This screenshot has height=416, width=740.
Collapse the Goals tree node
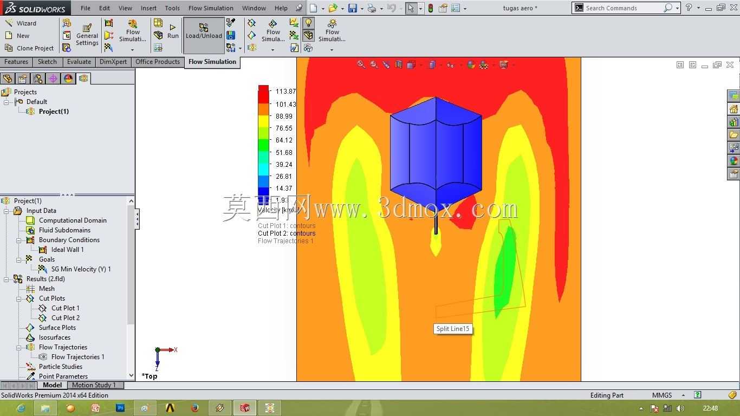(x=19, y=259)
